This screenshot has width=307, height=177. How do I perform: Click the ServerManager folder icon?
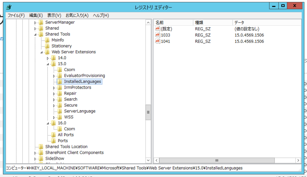click(x=41, y=22)
